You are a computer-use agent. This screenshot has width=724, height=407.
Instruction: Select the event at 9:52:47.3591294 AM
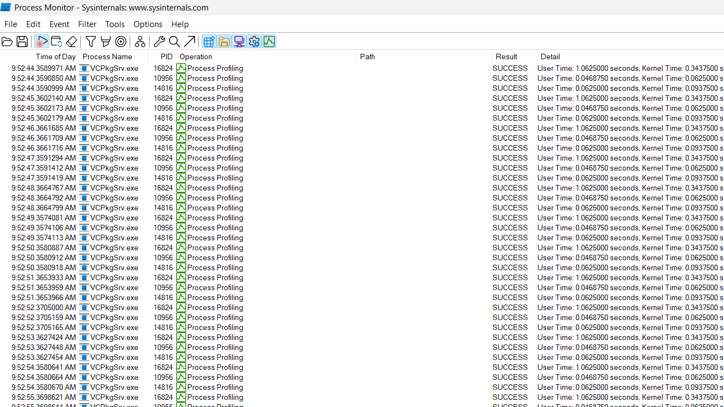pyautogui.click(x=362, y=158)
